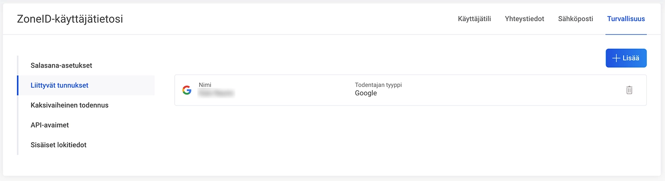Switch to the Käyttäjätili tab
This screenshot has width=665, height=181.
[x=474, y=19]
